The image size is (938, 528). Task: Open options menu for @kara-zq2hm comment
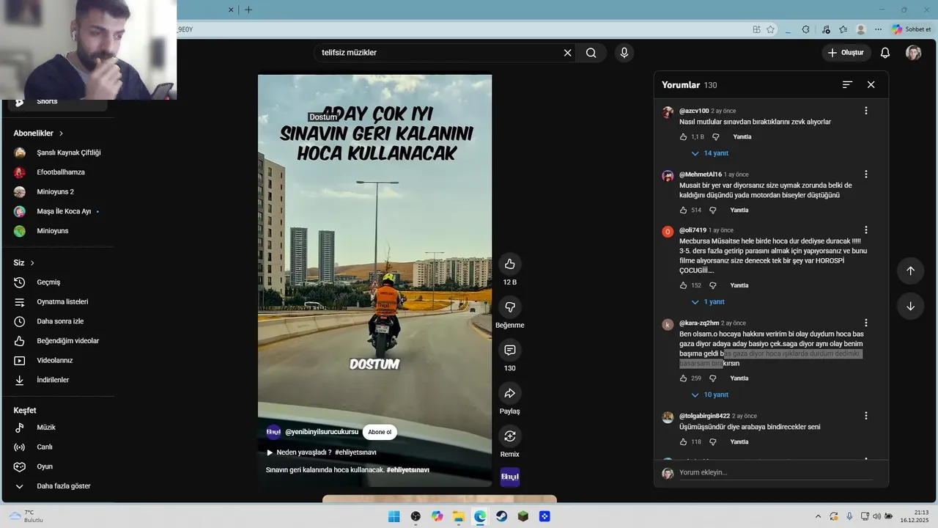click(866, 323)
